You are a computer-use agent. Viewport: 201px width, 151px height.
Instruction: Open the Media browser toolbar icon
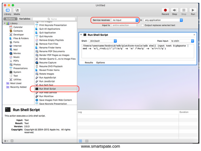[x=17, y=10]
